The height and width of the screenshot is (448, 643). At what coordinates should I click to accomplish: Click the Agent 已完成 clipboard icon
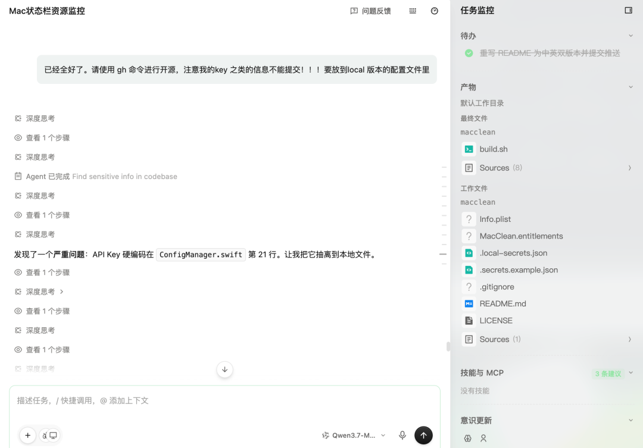point(18,176)
